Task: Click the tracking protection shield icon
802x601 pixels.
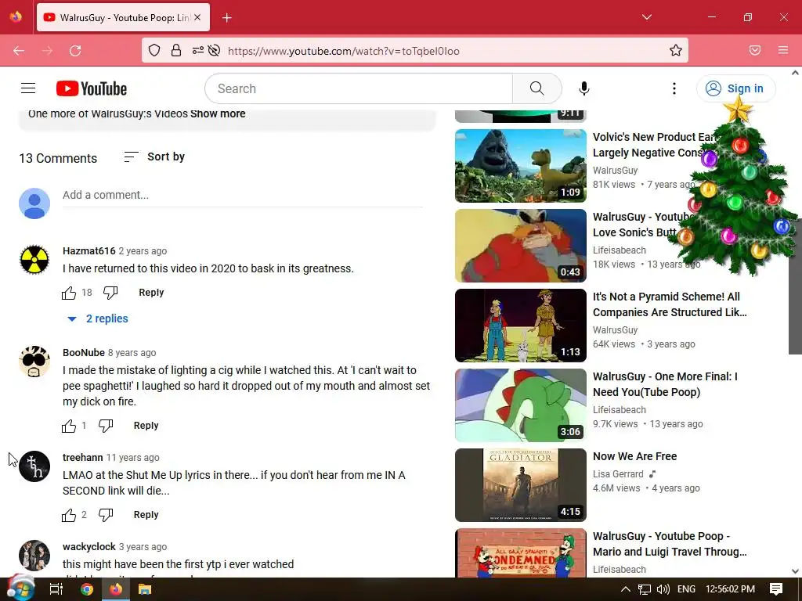Action: 154,51
